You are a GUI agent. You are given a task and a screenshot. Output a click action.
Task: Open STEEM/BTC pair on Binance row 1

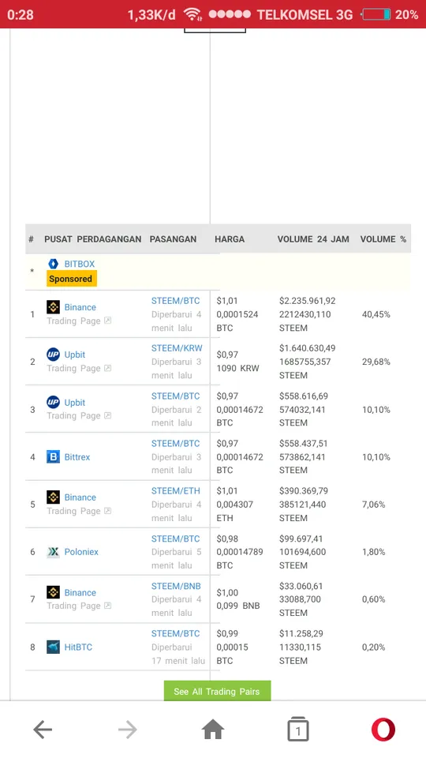[x=175, y=301]
